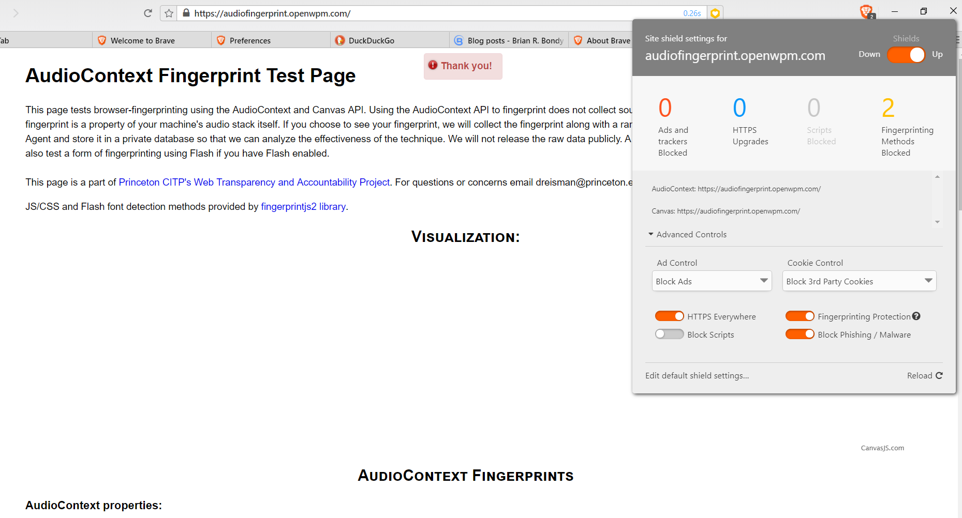Click the Brave Shields lion icon
This screenshot has height=518, width=962.
pos(866,11)
